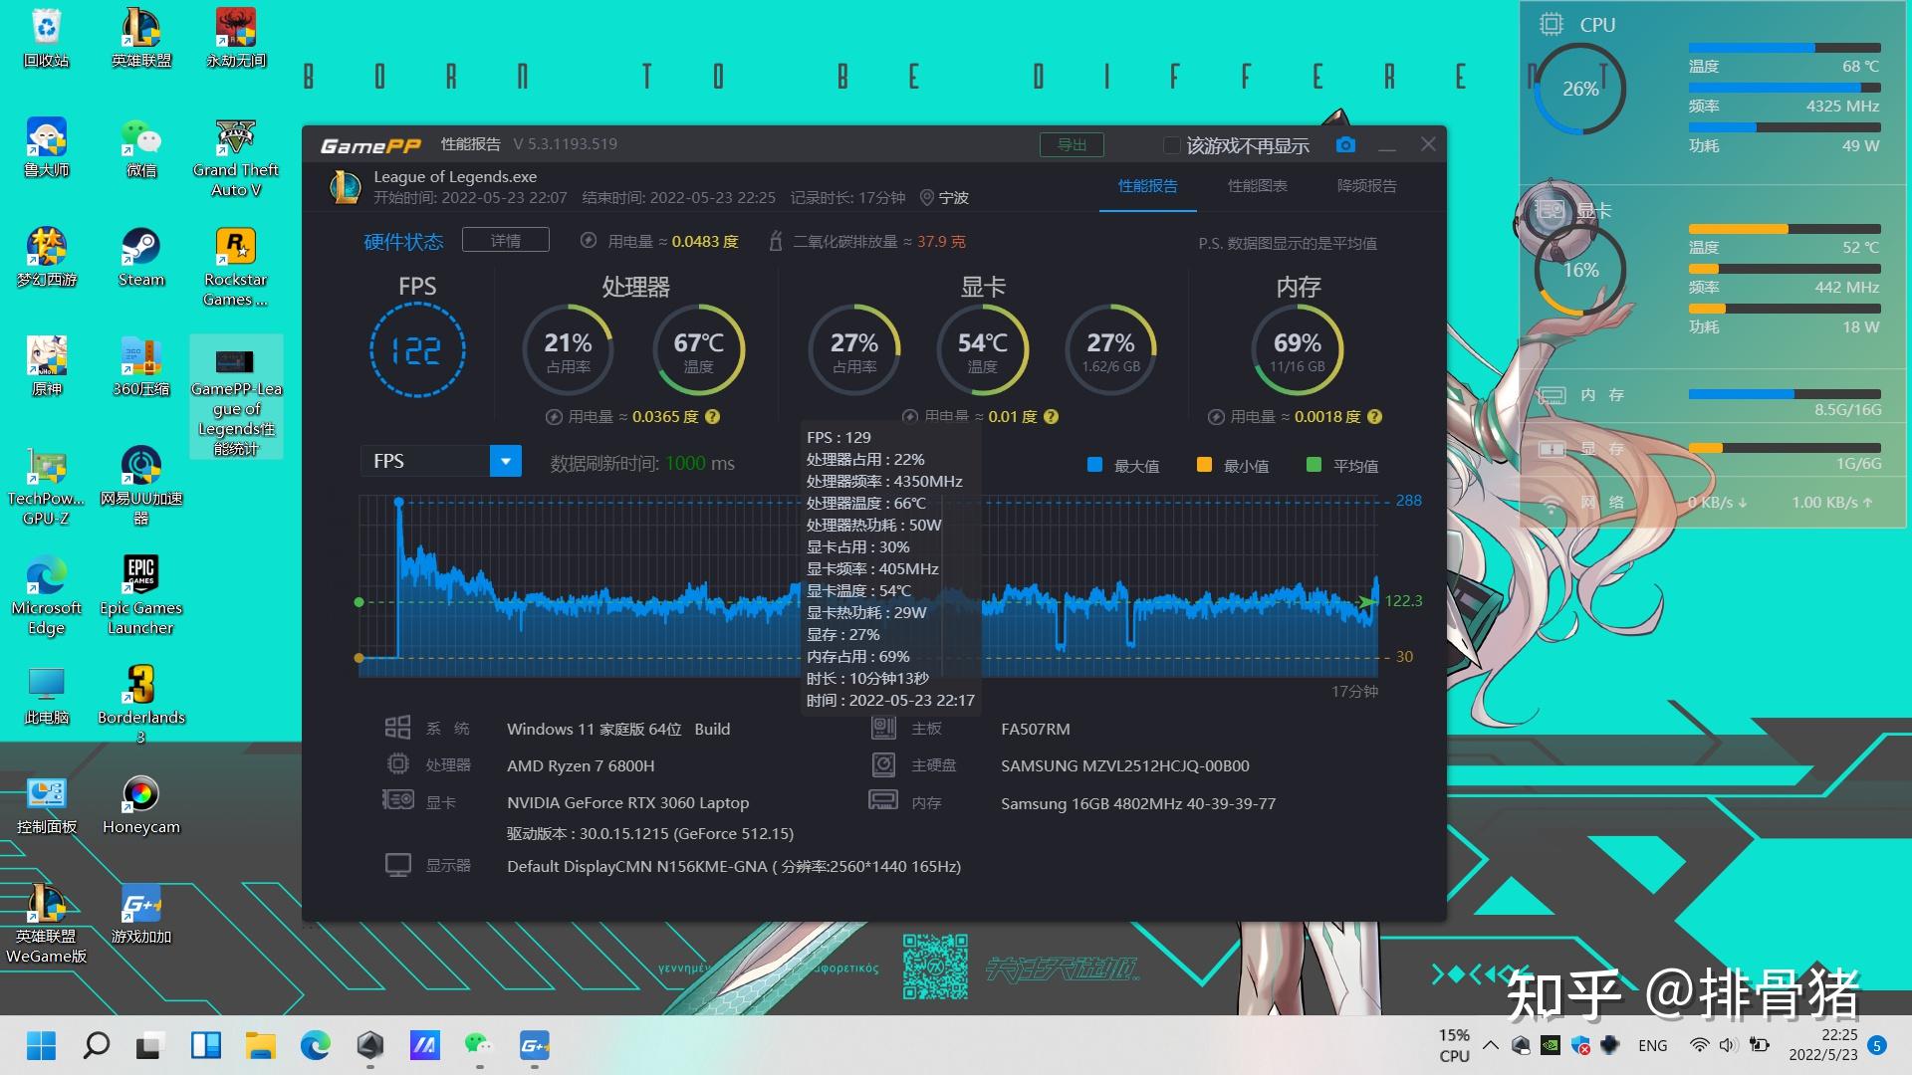This screenshot has height=1075, width=1912.
Task: Click the League of Legends game icon in GamePP
Action: (345, 187)
